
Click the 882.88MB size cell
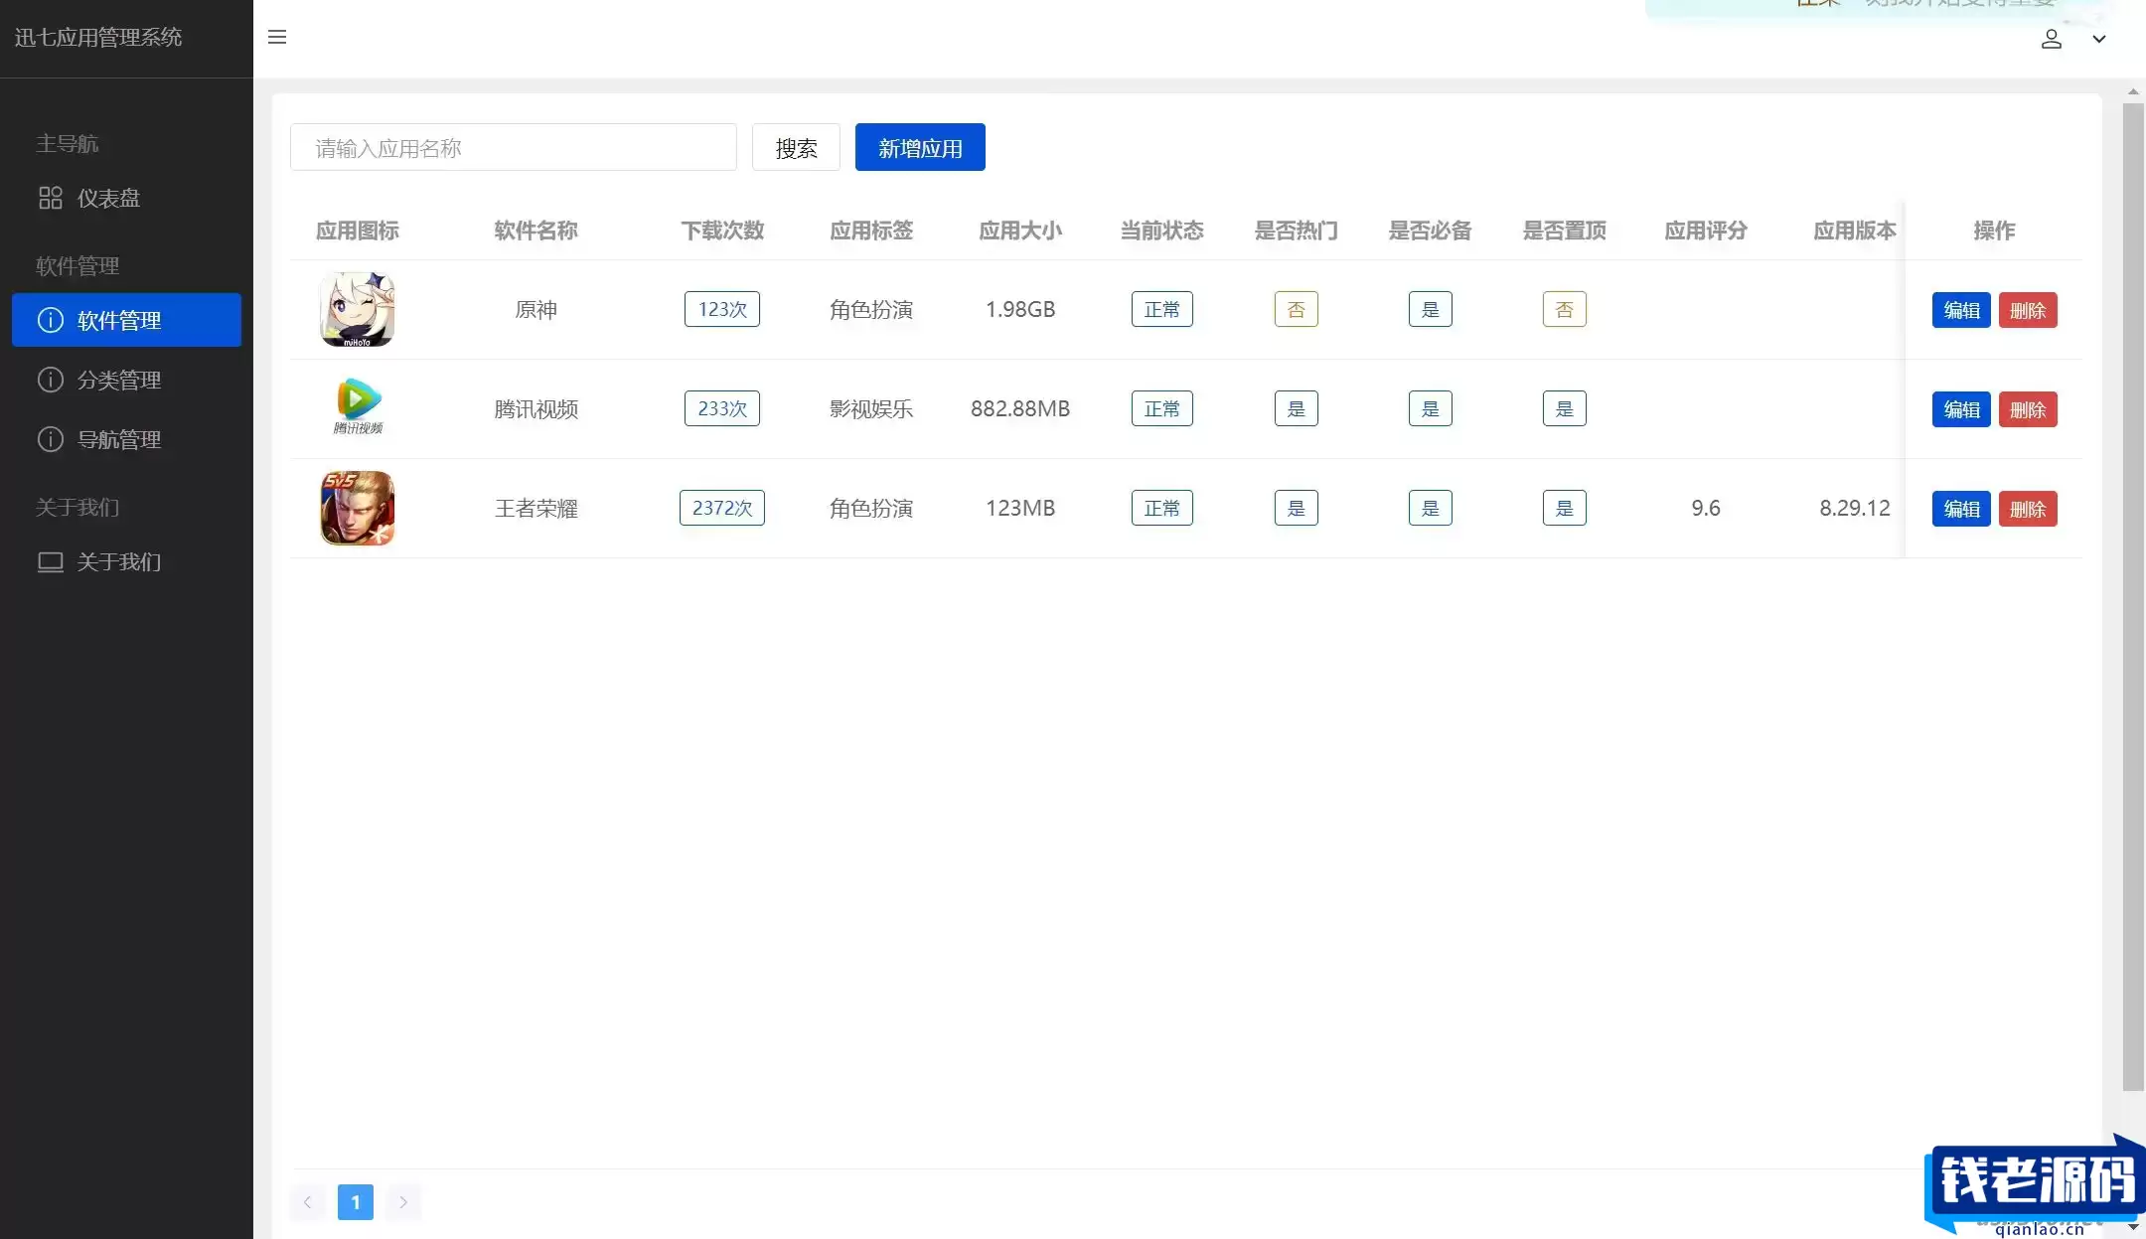coord(1020,408)
